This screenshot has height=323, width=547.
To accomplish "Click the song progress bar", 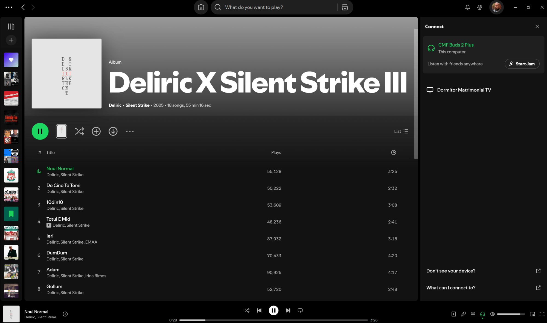I will (x=273, y=320).
